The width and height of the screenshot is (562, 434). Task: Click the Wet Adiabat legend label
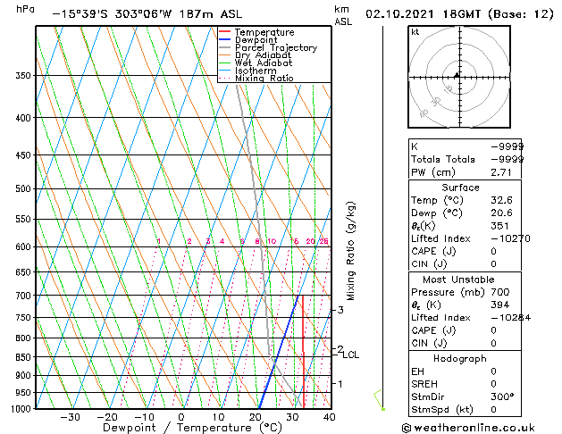pos(264,63)
